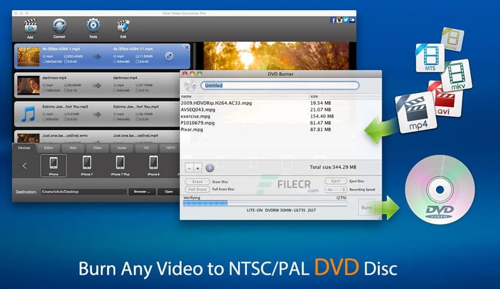
Task: Open the Tools gear icon
Action: [x=93, y=26]
